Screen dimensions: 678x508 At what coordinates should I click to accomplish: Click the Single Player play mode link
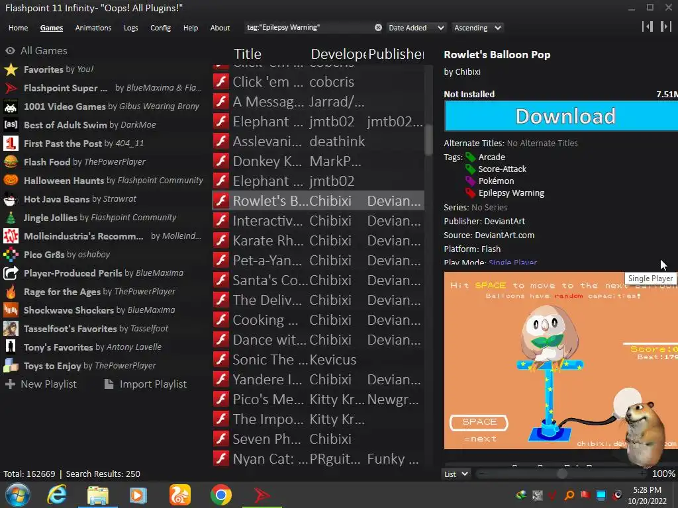click(x=513, y=262)
